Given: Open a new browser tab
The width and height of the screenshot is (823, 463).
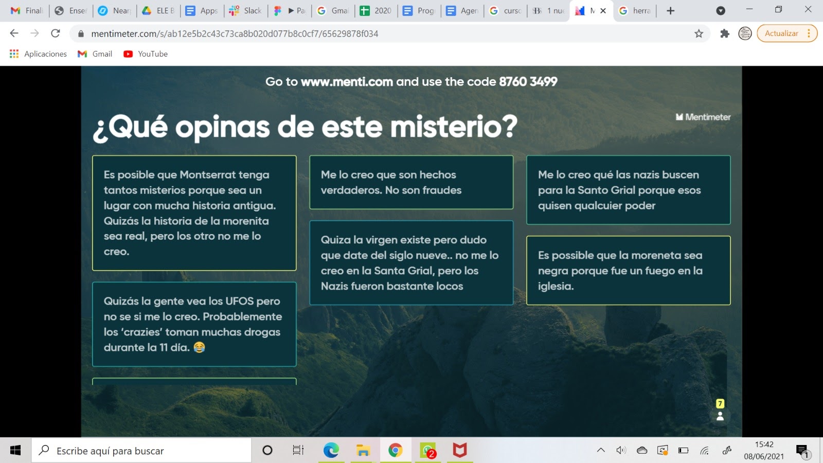Looking at the screenshot, I should [x=670, y=10].
